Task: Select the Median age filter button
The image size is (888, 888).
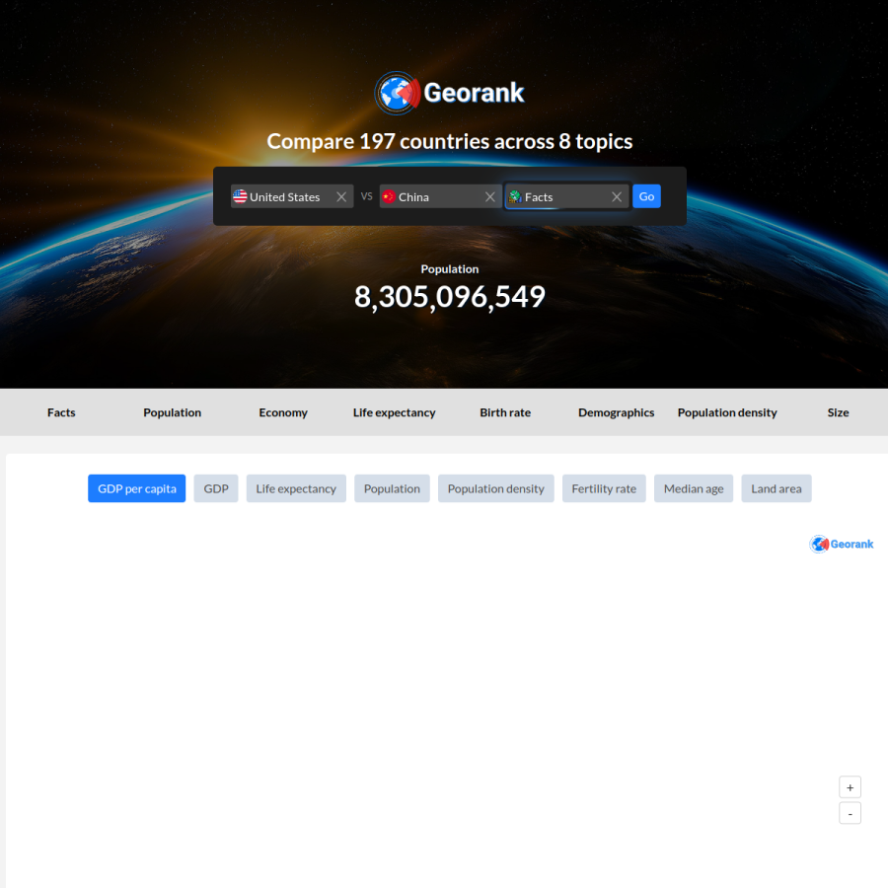Action: pos(694,488)
